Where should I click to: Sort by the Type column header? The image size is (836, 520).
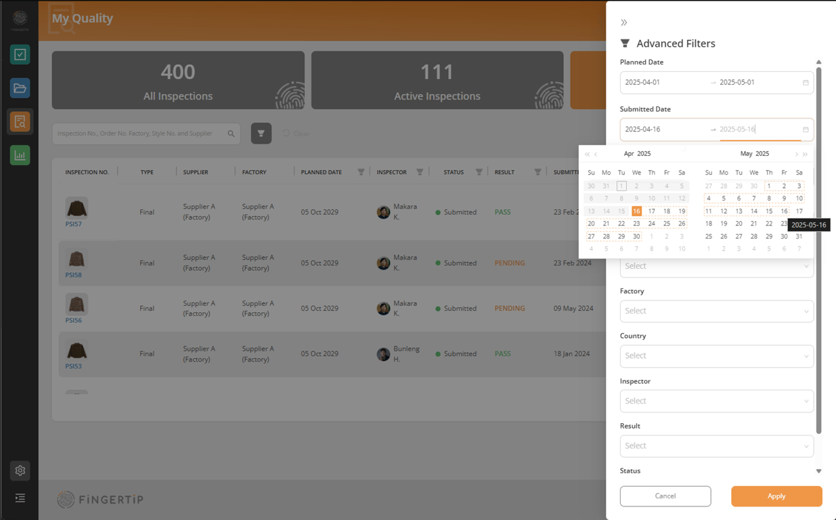click(147, 172)
